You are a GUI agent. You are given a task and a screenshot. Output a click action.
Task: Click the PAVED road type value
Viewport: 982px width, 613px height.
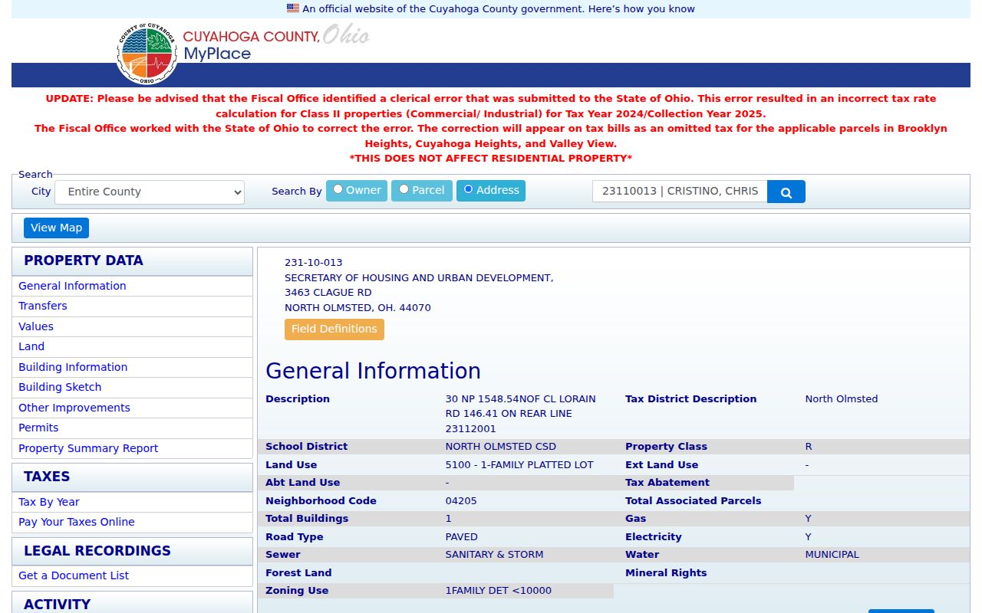point(462,537)
